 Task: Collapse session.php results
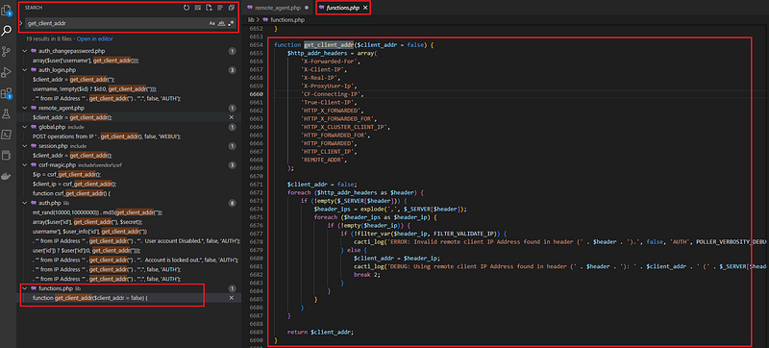(x=25, y=146)
